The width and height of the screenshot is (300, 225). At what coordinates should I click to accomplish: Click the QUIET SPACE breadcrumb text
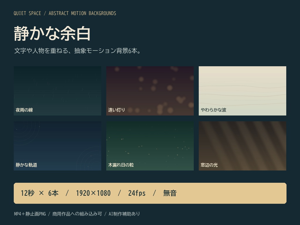pyautogui.click(x=27, y=13)
